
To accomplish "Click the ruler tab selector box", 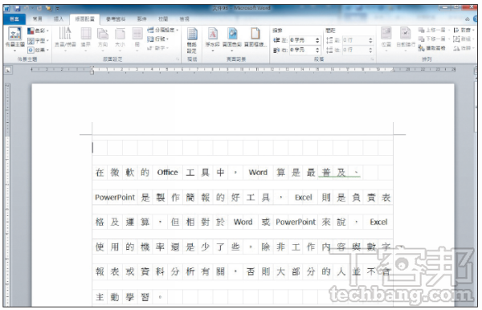I will click(8, 70).
